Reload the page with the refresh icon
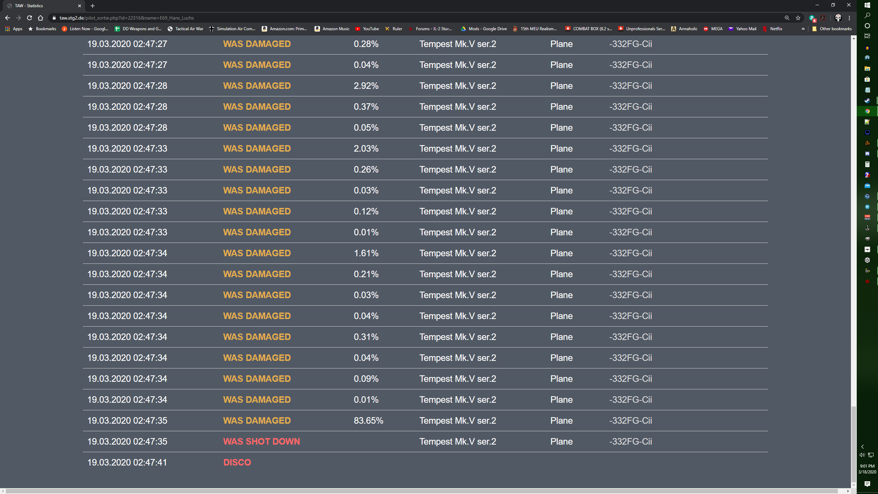The width and height of the screenshot is (878, 494). 29,18
